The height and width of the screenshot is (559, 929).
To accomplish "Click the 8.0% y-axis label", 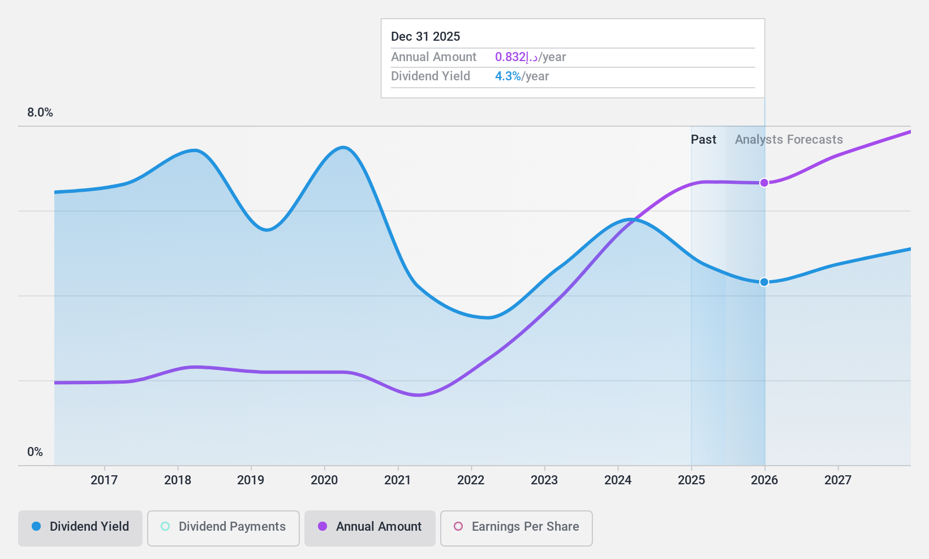I will point(40,113).
